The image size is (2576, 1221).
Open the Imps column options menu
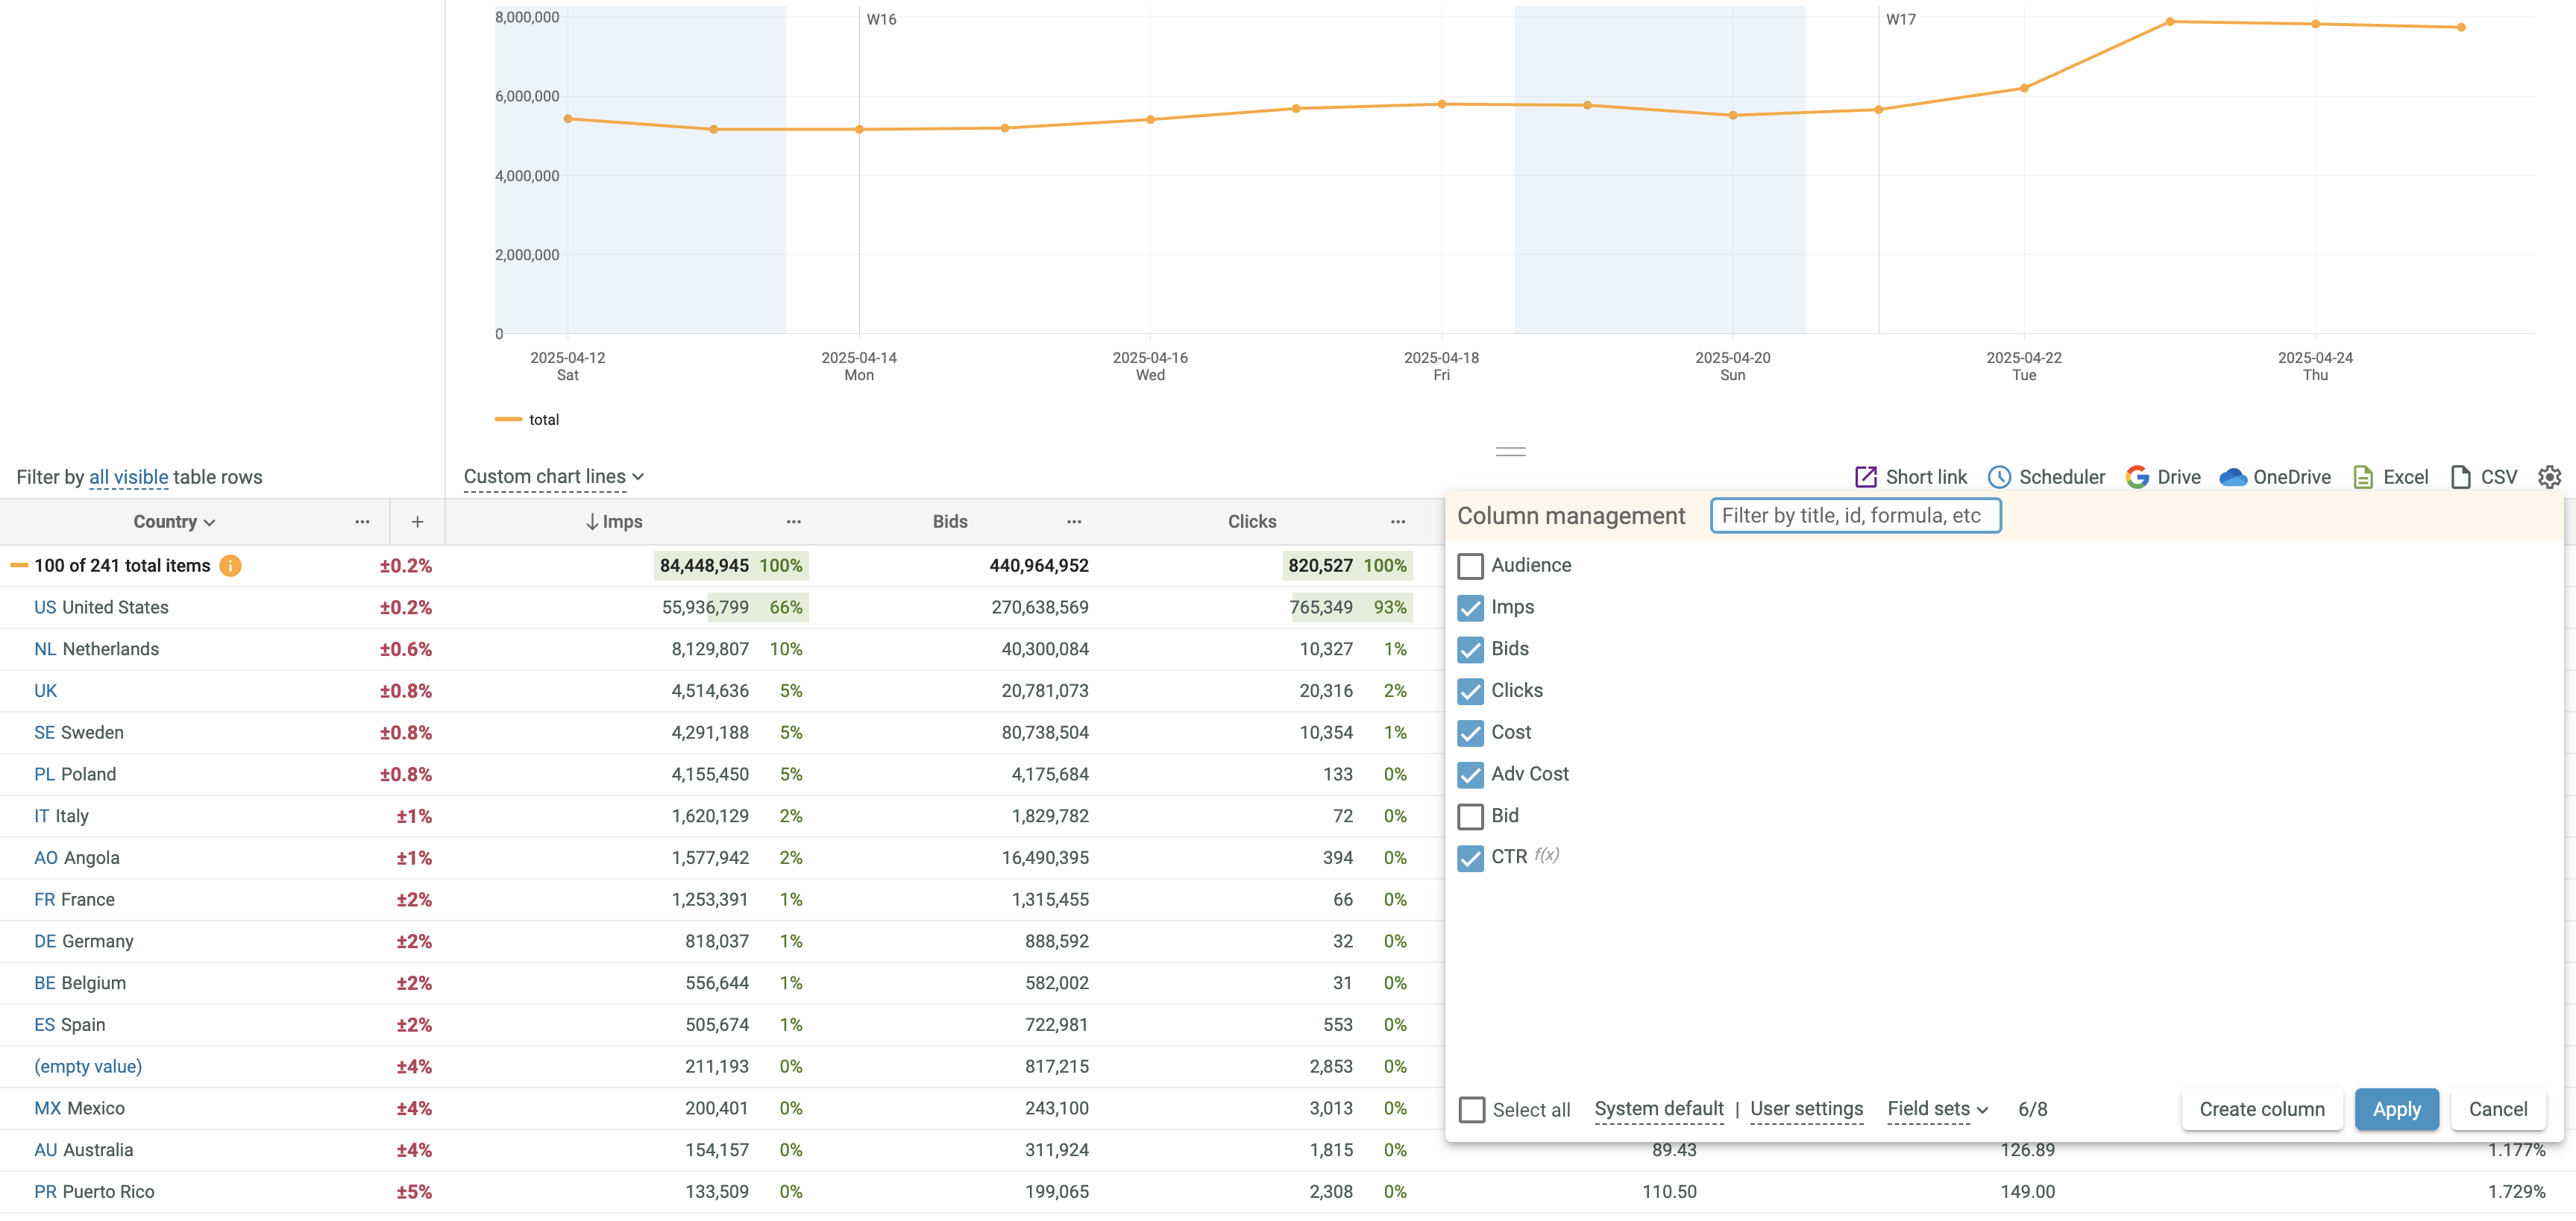[x=793, y=522]
